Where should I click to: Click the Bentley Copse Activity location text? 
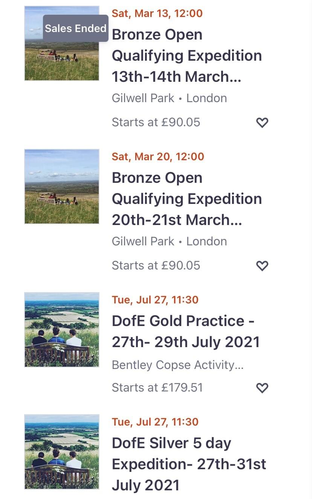(177, 365)
